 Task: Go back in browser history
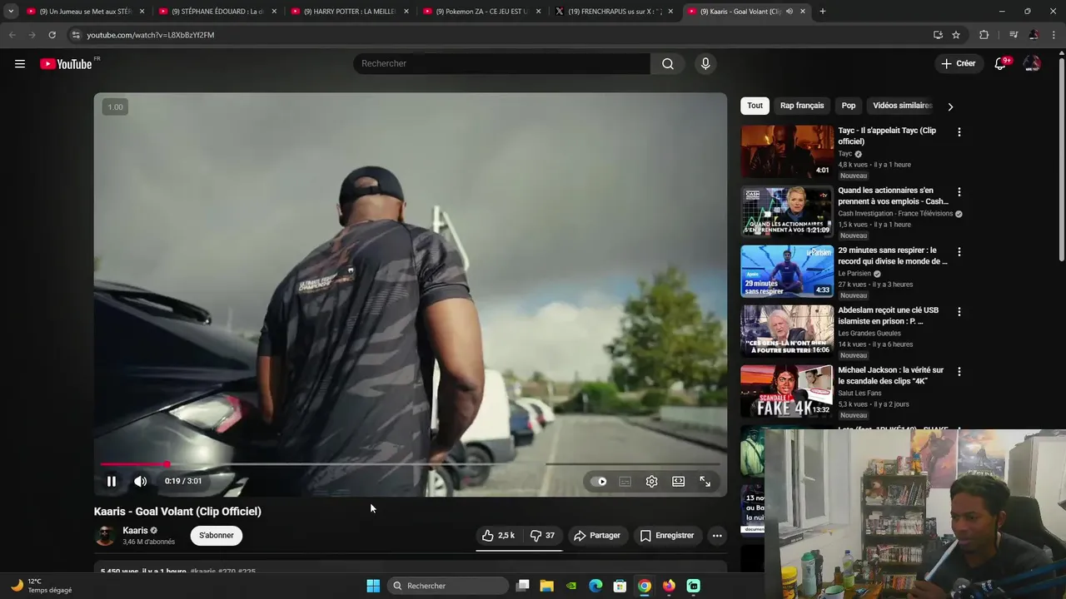(12, 35)
